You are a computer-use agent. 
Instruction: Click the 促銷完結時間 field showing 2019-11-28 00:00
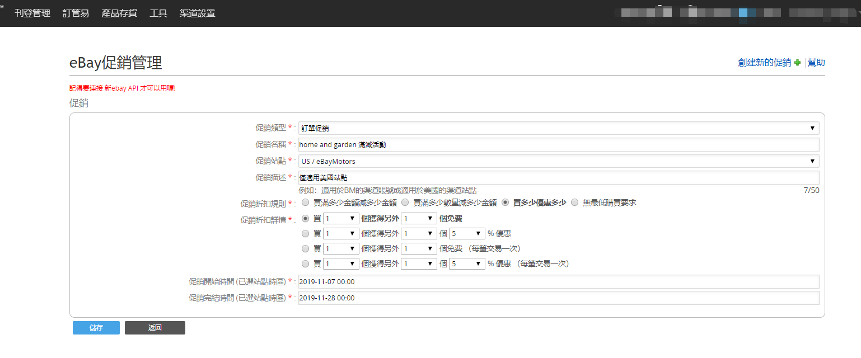559,298
